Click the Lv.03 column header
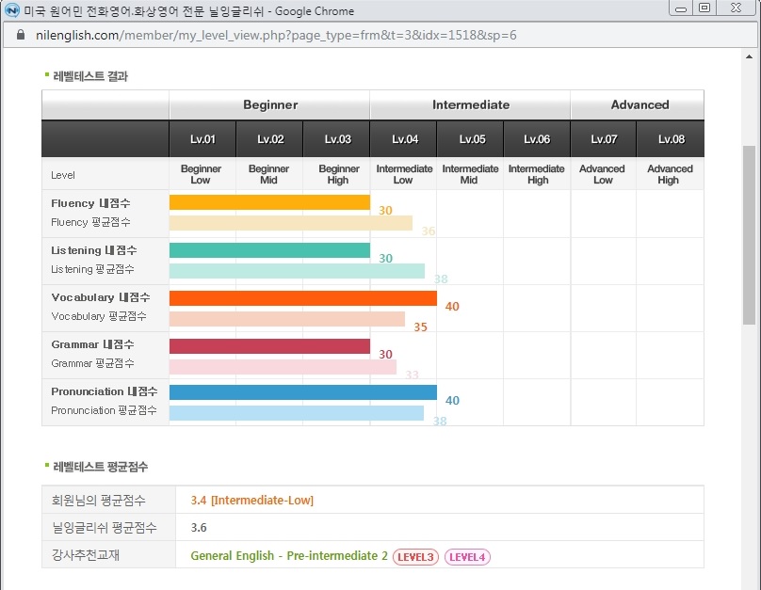The image size is (761, 590). tap(337, 139)
